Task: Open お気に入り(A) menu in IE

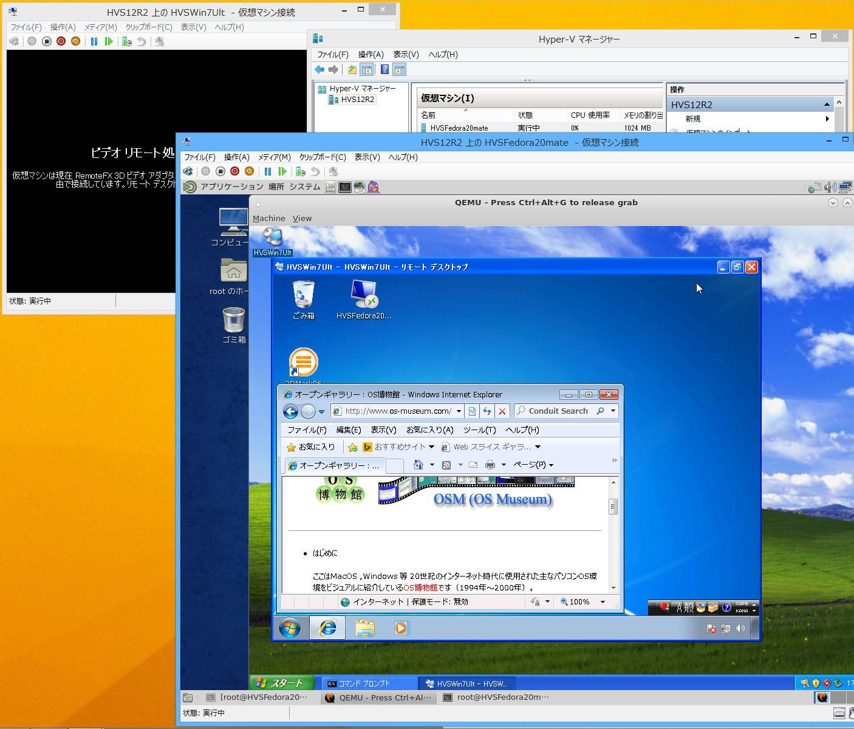Action: point(429,430)
